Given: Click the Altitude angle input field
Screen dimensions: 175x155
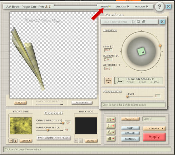Looking at the screenshot, I should point(108,69).
